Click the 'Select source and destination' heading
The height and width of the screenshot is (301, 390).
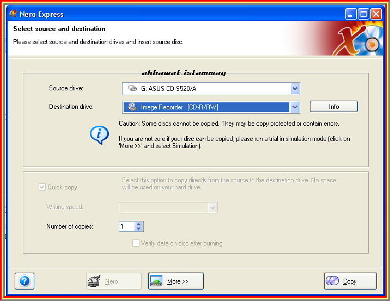tap(59, 29)
